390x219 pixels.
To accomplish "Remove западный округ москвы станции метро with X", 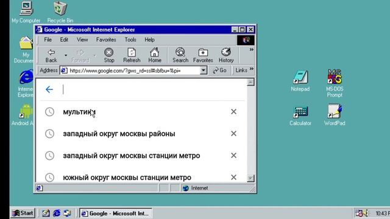I will (x=233, y=156).
